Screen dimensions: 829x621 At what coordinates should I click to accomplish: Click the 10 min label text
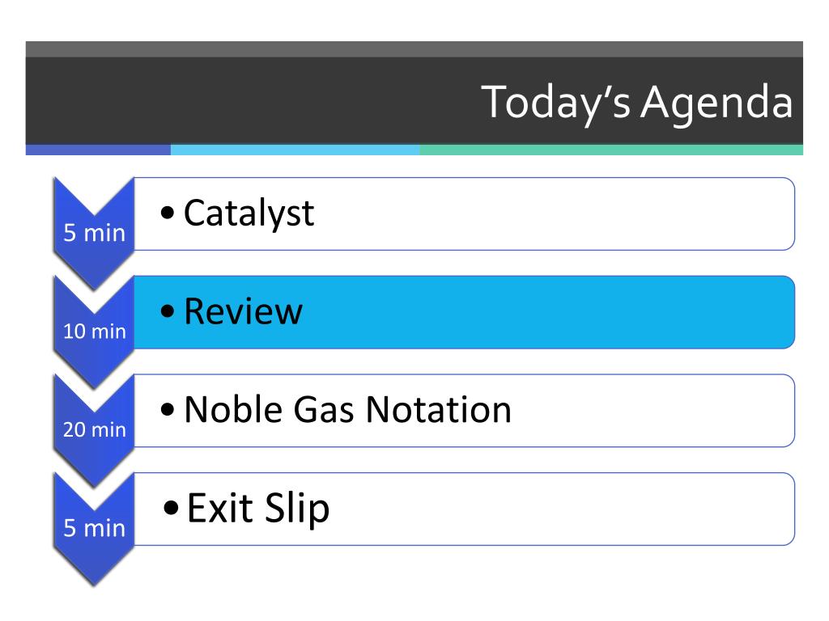click(x=95, y=332)
